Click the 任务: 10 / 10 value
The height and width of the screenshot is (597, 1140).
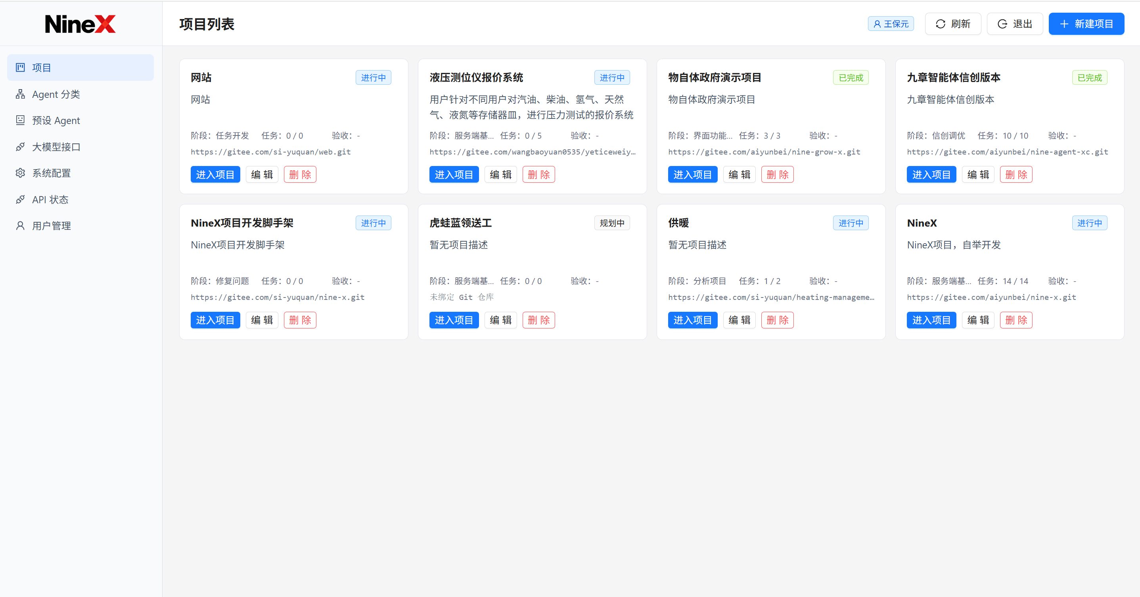click(1003, 135)
